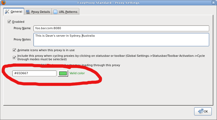Click the Proxy Notes text area
Image resolution: width=217 pixels, height=120 pixels.
pos(121,40)
